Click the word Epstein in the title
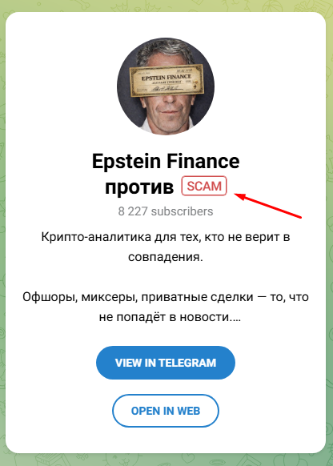 click(126, 162)
